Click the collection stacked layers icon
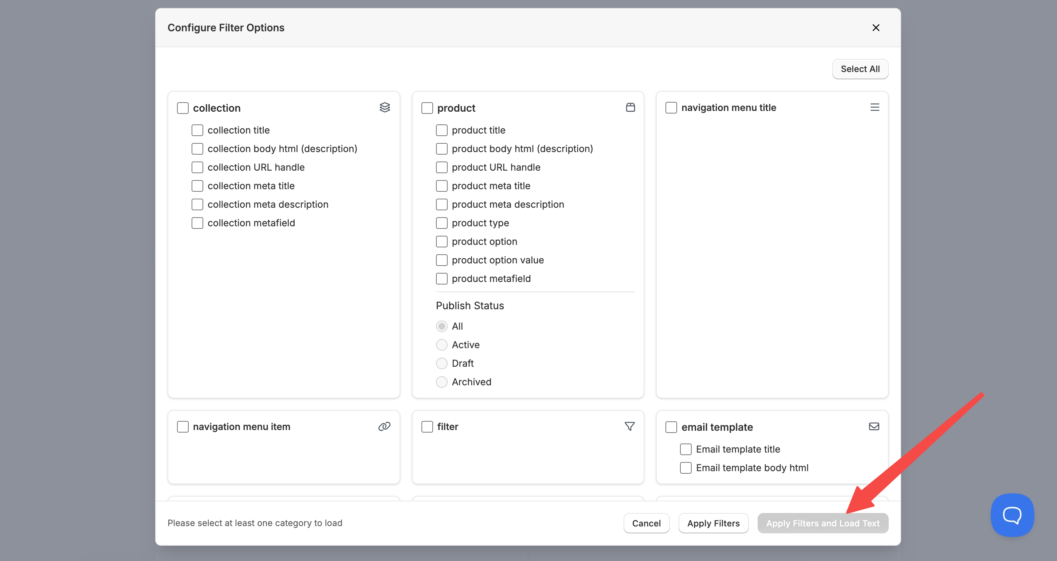The image size is (1057, 561). click(385, 107)
